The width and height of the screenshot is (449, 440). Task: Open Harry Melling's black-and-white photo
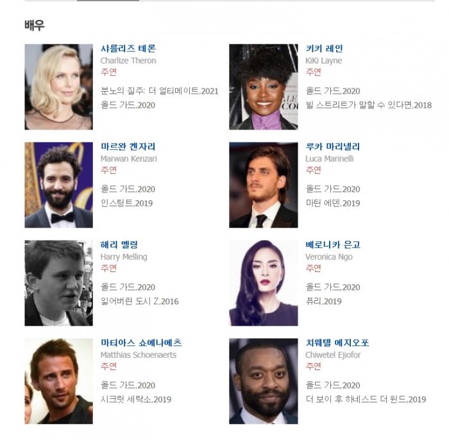[x=59, y=283]
